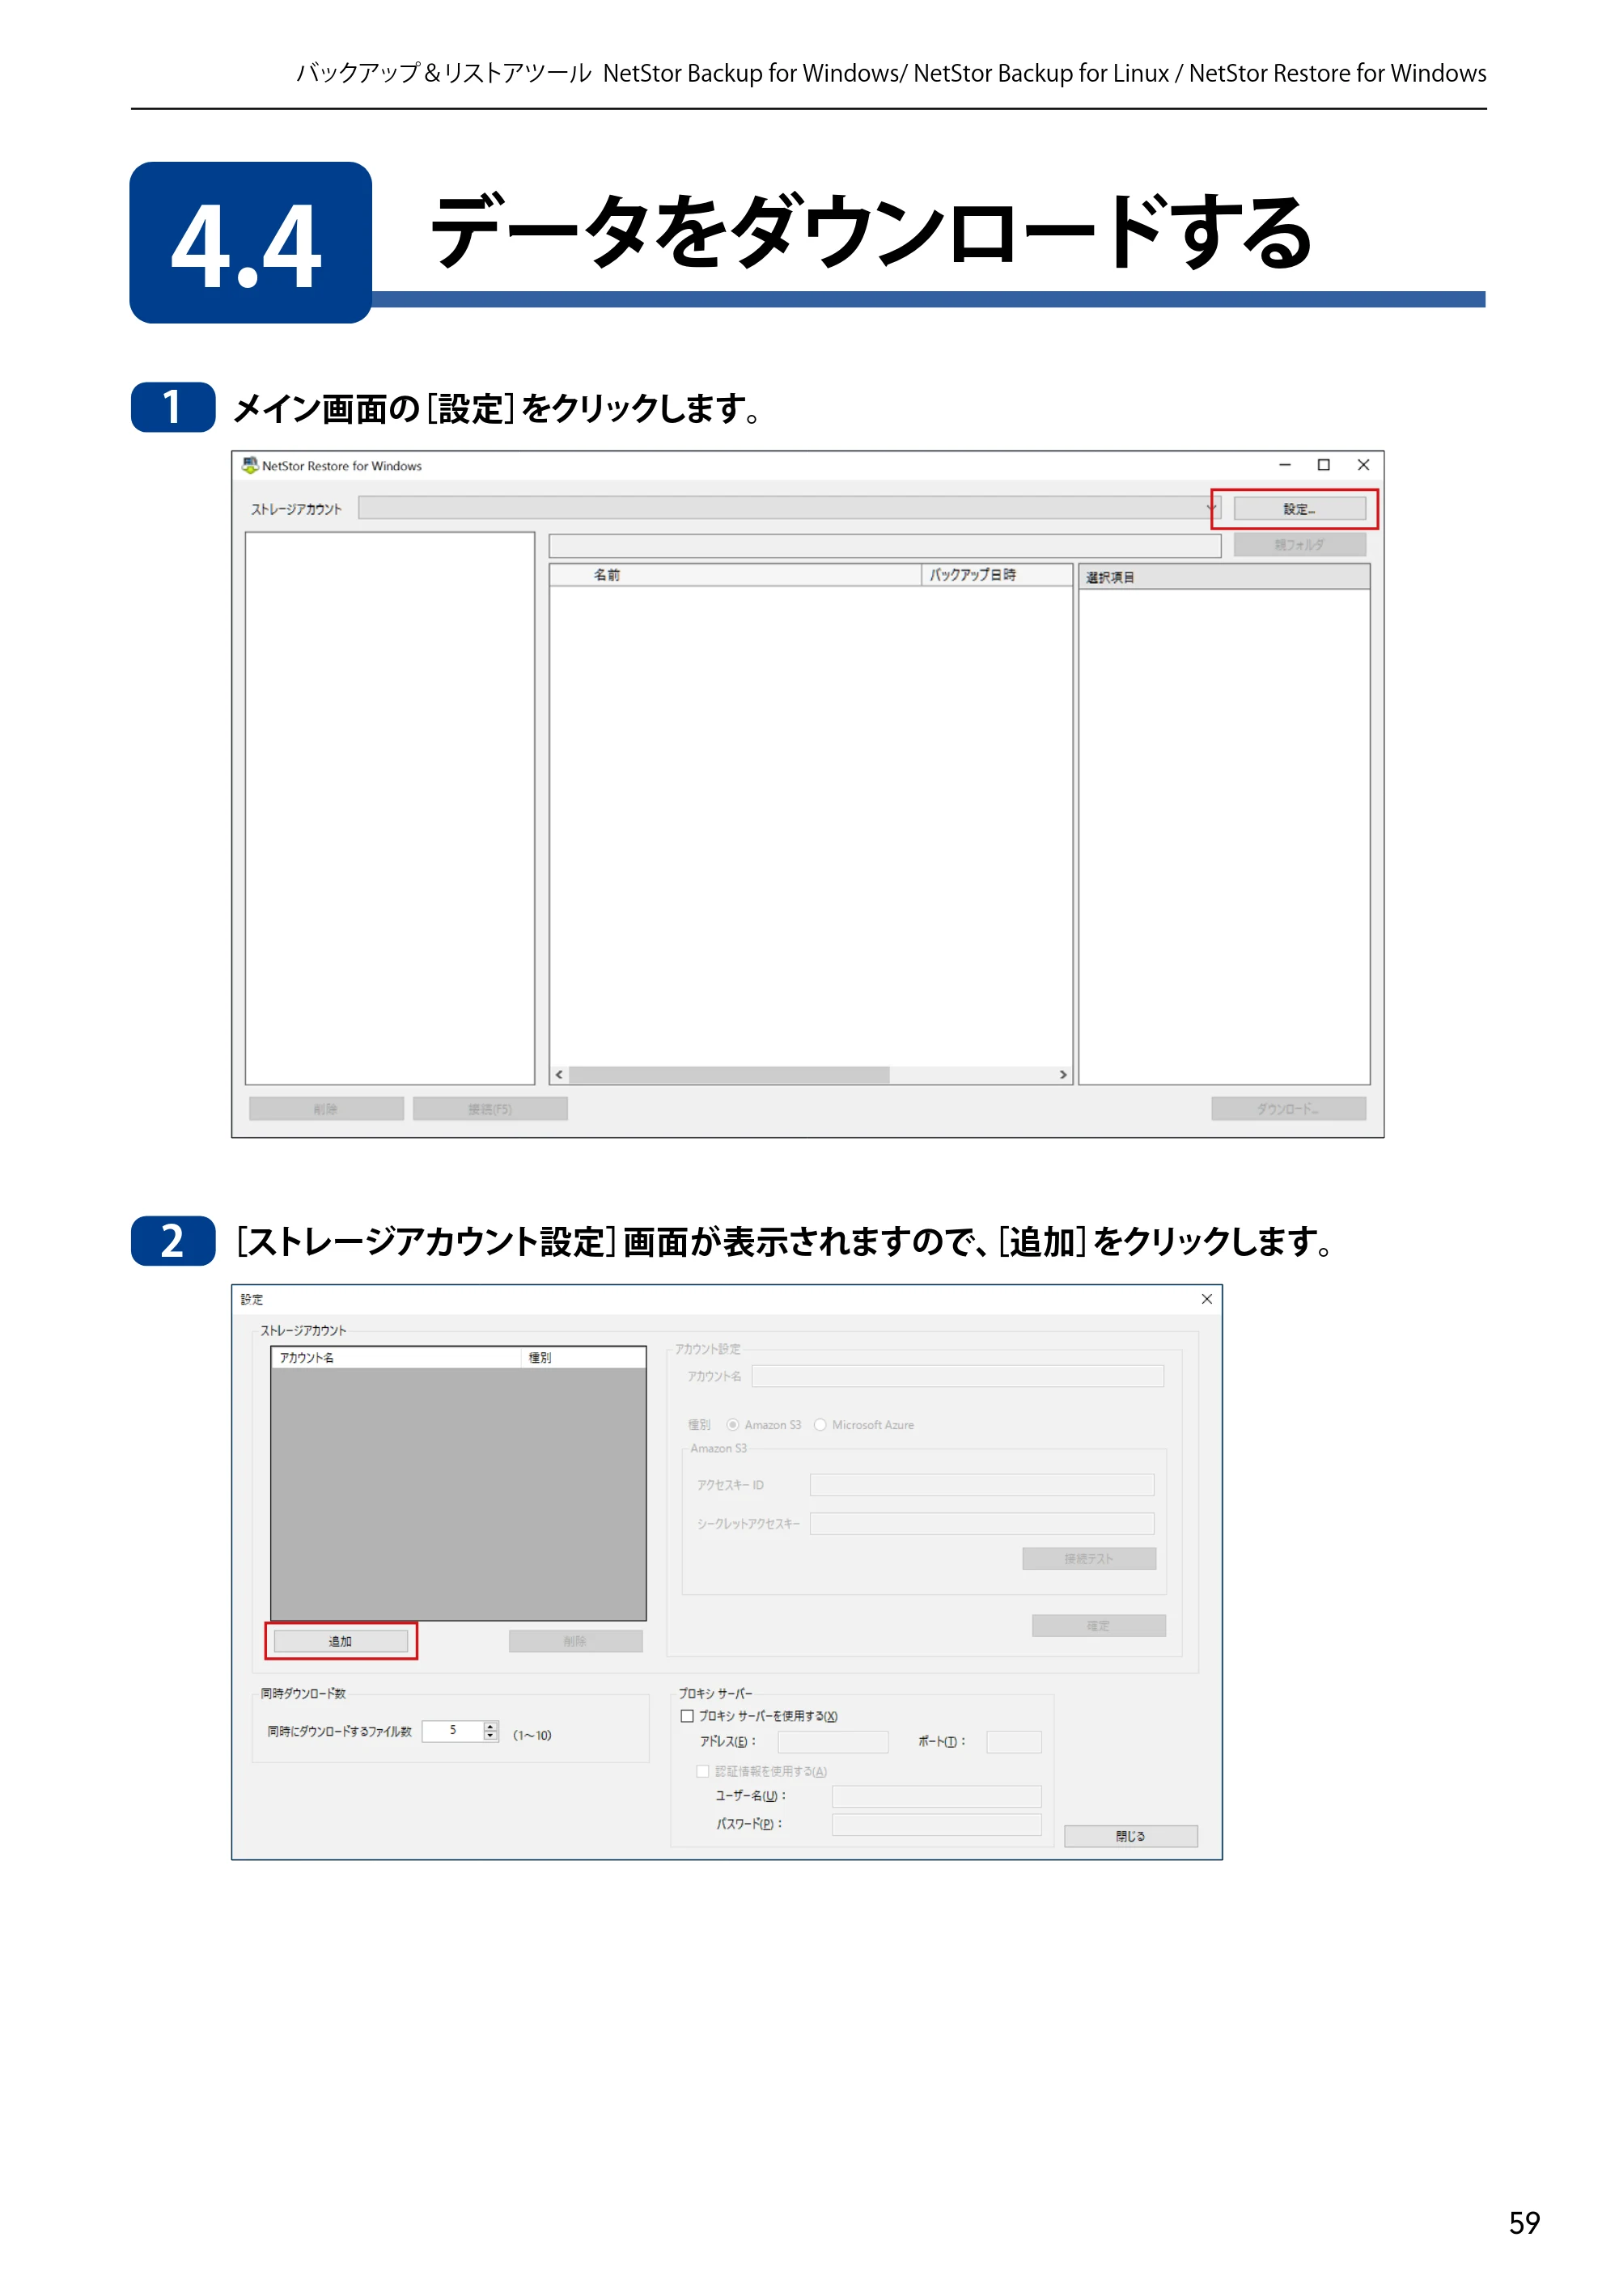Screen dimensions: 1619x2288
Task: Click the right arrow of horizontal scrollbar
Action: (x=1062, y=1074)
